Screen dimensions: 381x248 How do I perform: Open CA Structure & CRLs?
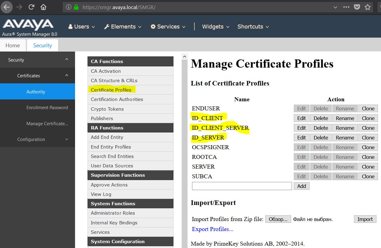pos(130,80)
